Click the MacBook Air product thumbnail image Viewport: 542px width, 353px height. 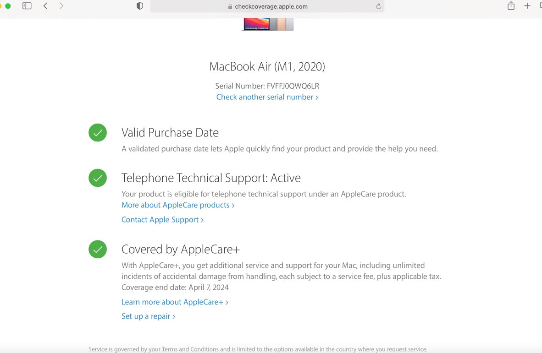[268, 24]
